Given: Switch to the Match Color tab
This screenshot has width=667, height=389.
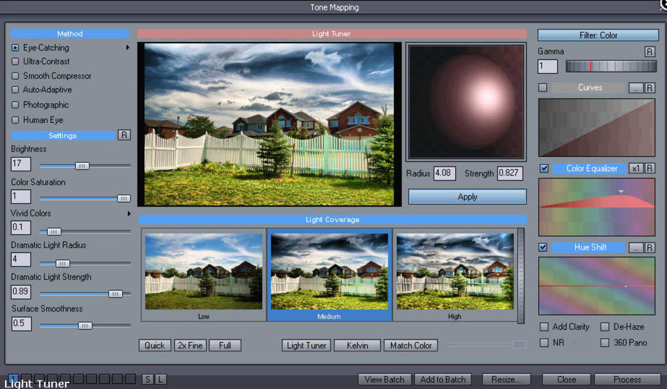Looking at the screenshot, I should click(411, 345).
